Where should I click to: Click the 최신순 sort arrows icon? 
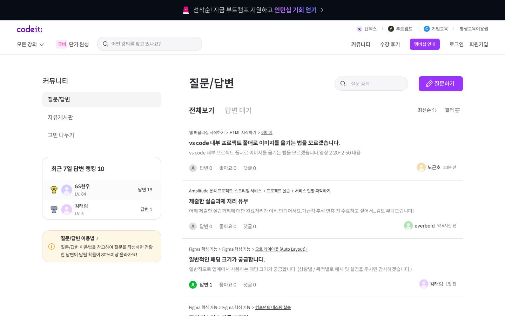point(435,110)
